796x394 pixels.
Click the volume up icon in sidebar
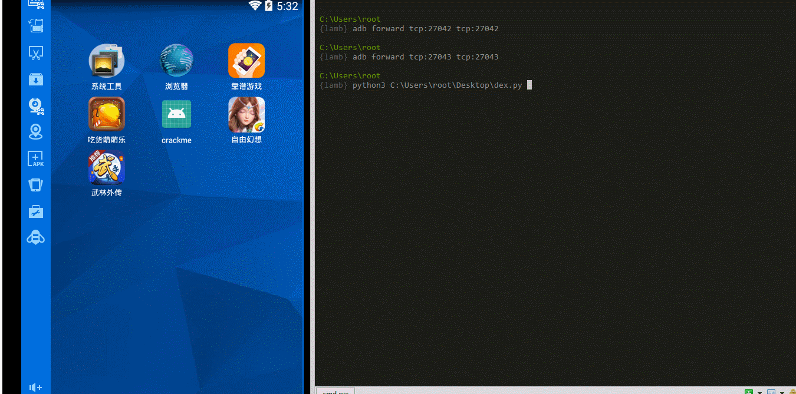click(36, 387)
